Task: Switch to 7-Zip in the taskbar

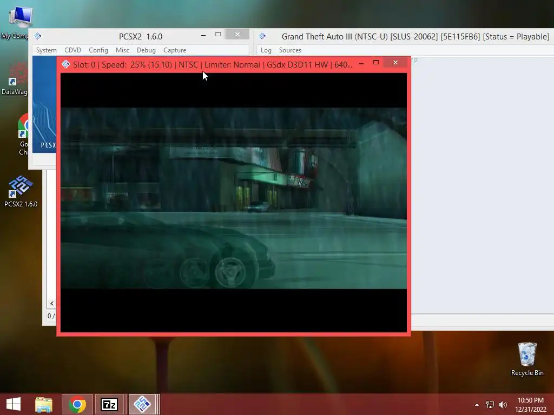Action: coord(109,404)
